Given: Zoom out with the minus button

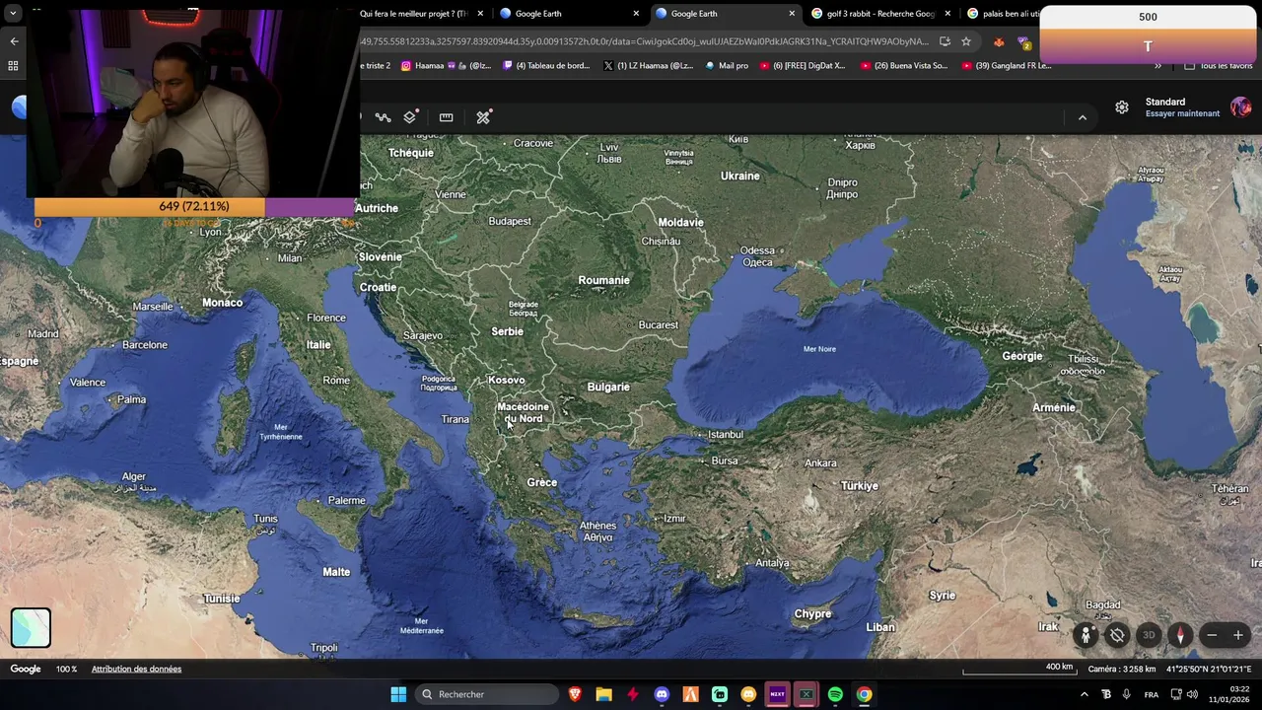Looking at the screenshot, I should coord(1212,635).
